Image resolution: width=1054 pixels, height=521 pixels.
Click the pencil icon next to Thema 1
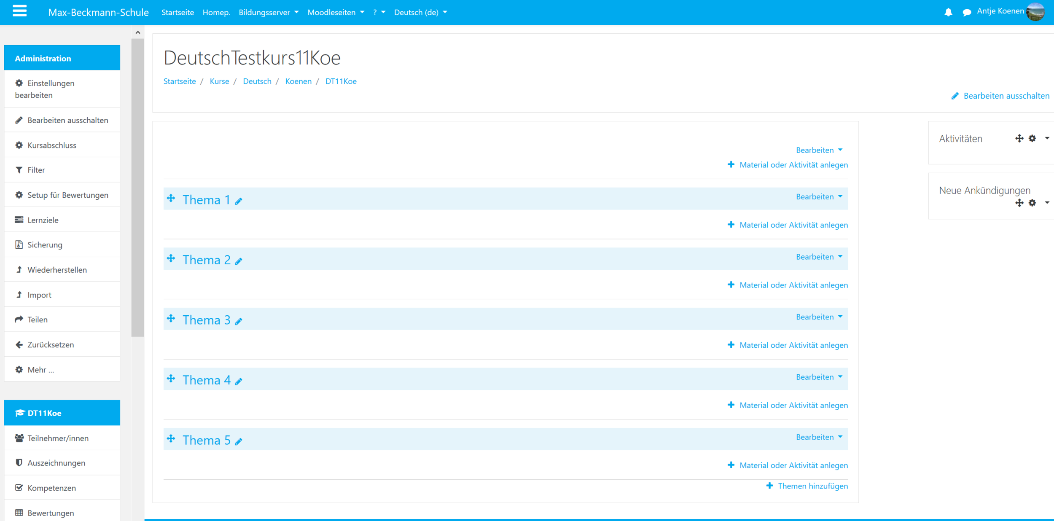(x=239, y=201)
